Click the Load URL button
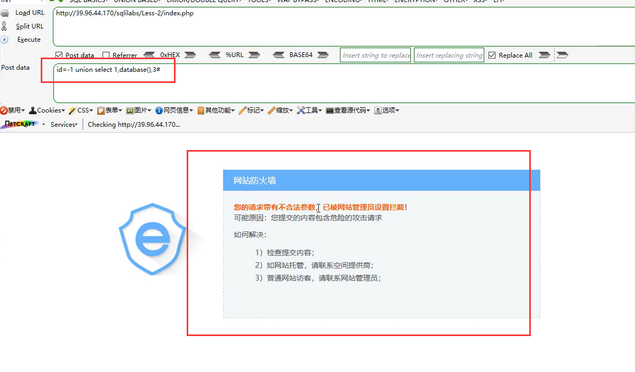This screenshot has width=635, height=372. pyautogui.click(x=24, y=13)
